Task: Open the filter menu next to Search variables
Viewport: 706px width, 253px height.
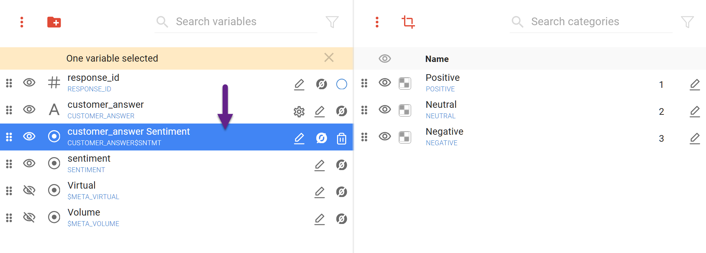Action: tap(331, 21)
